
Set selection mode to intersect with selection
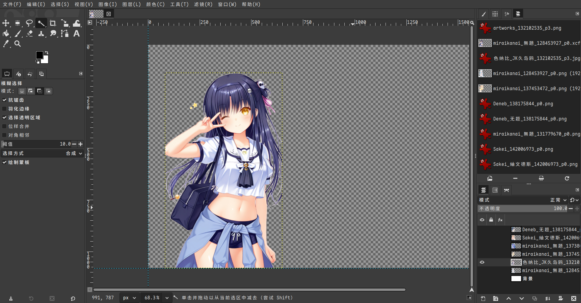click(48, 91)
